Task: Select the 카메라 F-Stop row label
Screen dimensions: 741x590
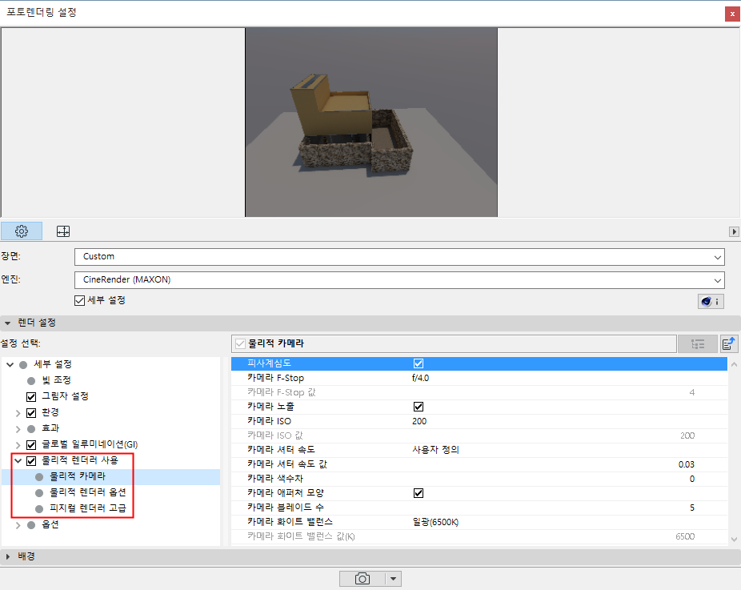Action: 275,378
